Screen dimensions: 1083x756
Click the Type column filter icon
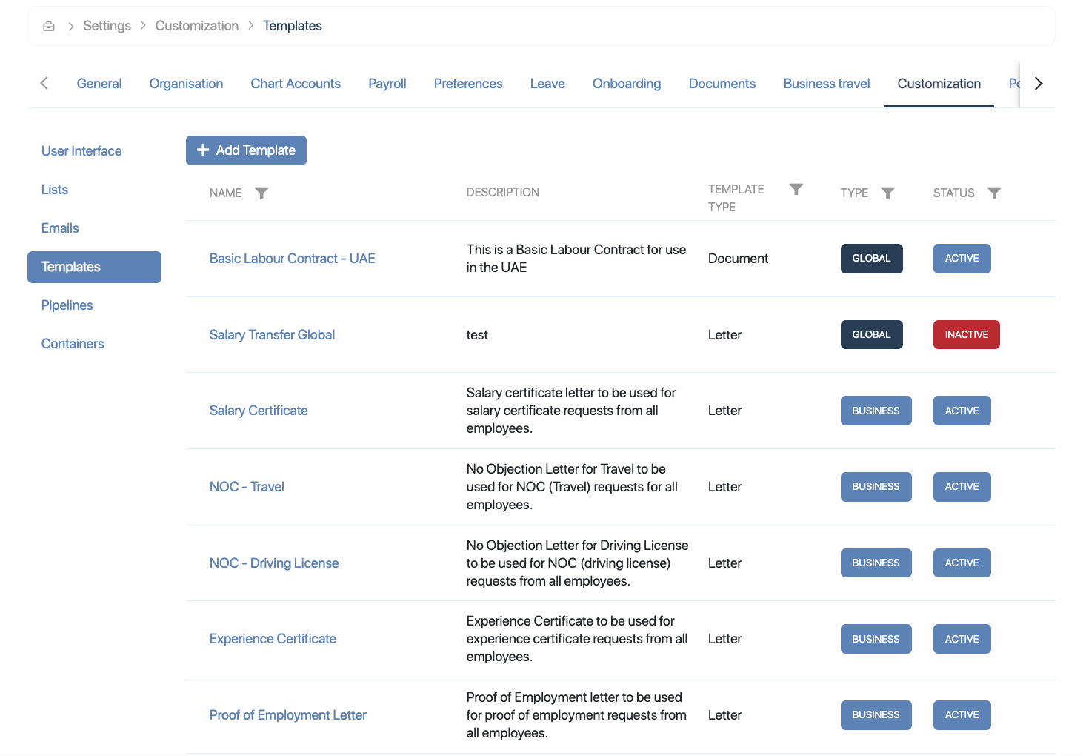(x=887, y=193)
